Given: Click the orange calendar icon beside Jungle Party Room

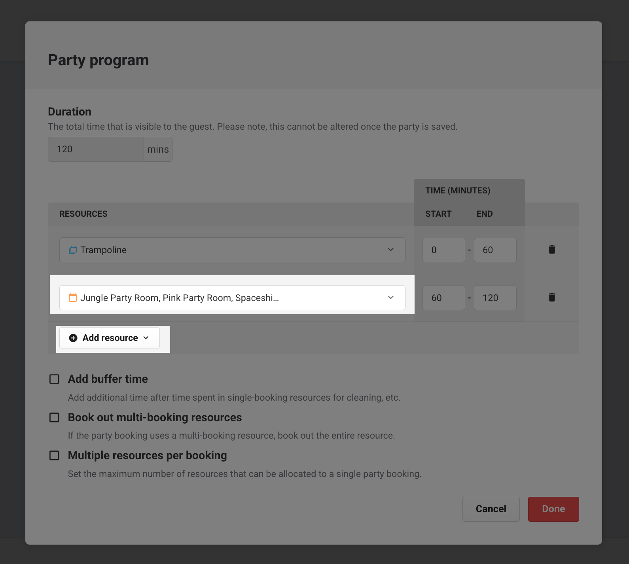Looking at the screenshot, I should (x=73, y=298).
